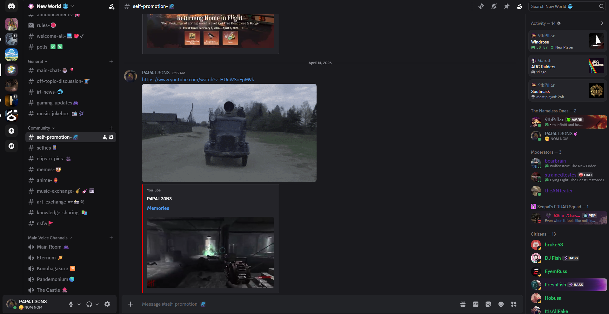Go to the memes channel
The image size is (609, 314).
coord(71,170)
